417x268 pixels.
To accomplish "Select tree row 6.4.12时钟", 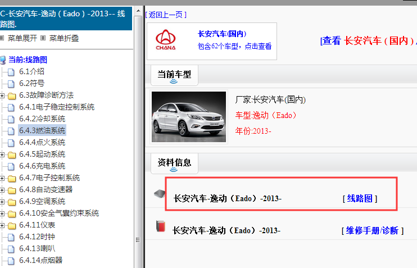I will (37, 237).
